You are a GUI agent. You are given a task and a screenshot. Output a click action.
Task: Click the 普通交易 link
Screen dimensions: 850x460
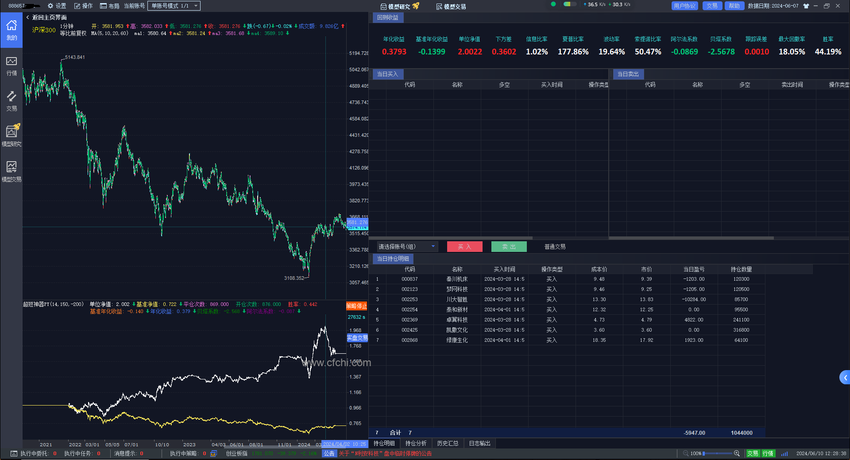pyautogui.click(x=555, y=247)
